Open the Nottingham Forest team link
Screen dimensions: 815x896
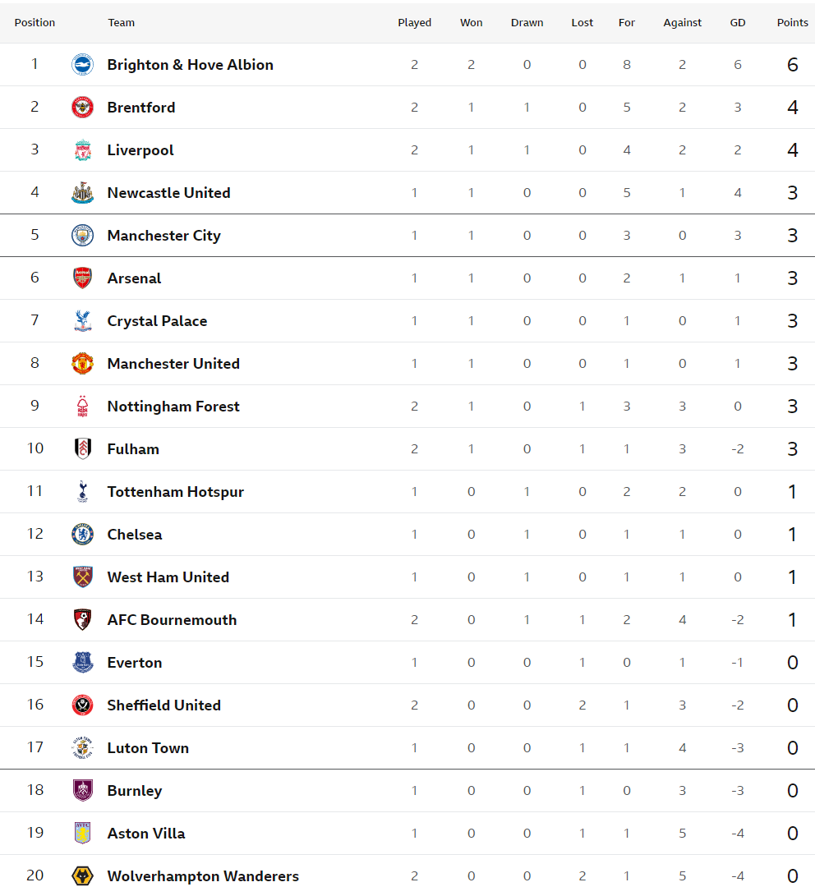tap(173, 407)
